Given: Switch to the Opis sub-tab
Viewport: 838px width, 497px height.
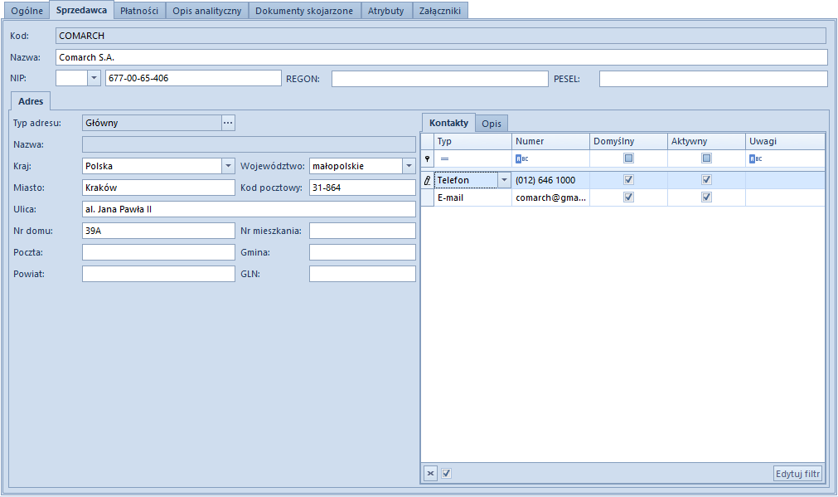Looking at the screenshot, I should [x=492, y=124].
